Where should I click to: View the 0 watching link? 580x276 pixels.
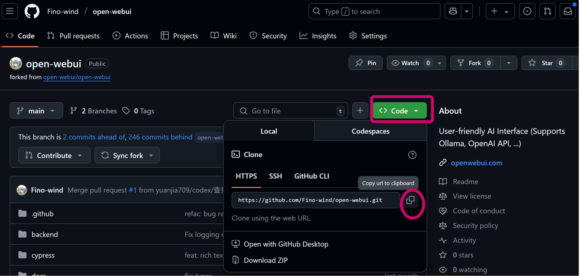point(463,270)
